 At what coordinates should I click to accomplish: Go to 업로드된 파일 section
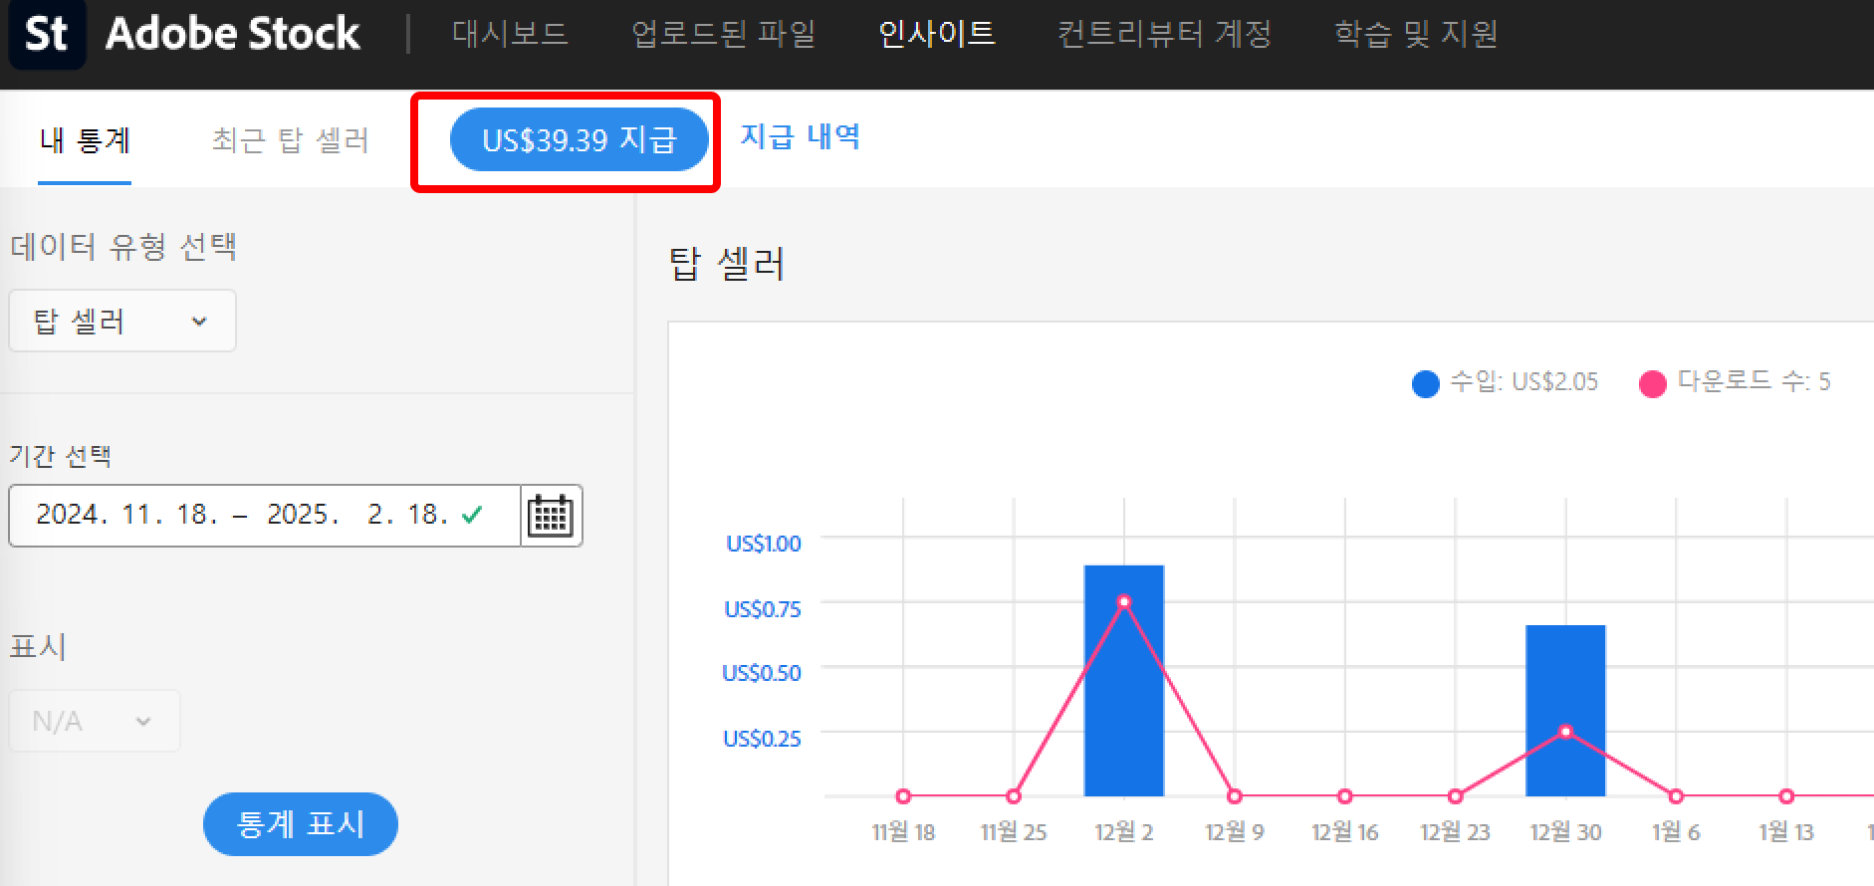(724, 34)
